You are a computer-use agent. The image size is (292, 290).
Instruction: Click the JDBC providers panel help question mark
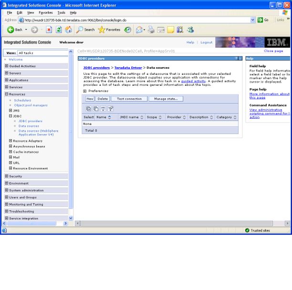click(x=236, y=59)
